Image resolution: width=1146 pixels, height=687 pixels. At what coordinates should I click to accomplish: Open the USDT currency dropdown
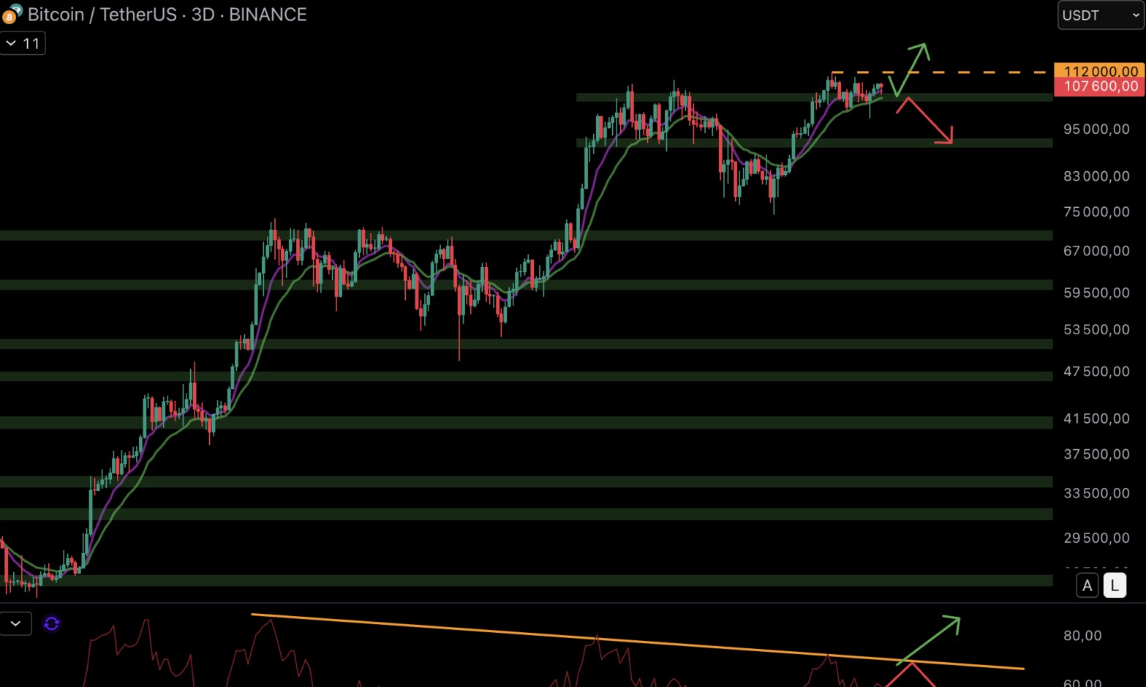(1100, 15)
